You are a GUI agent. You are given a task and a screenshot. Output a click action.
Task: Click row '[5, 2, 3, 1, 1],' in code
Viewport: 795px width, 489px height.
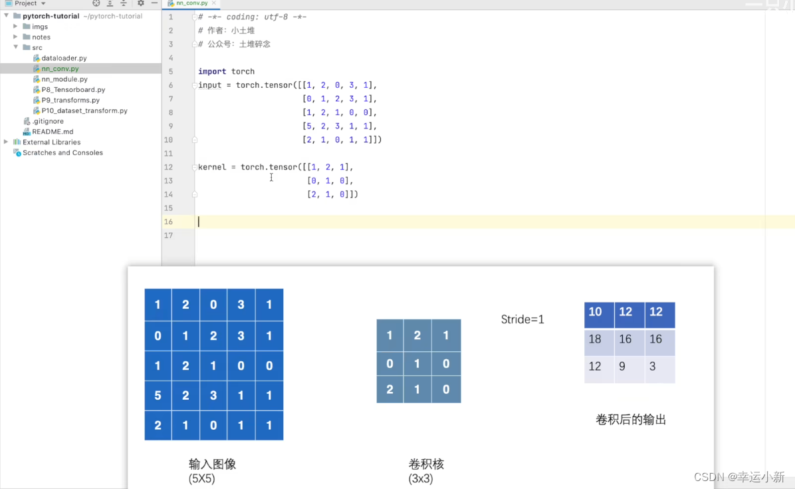[340, 126]
